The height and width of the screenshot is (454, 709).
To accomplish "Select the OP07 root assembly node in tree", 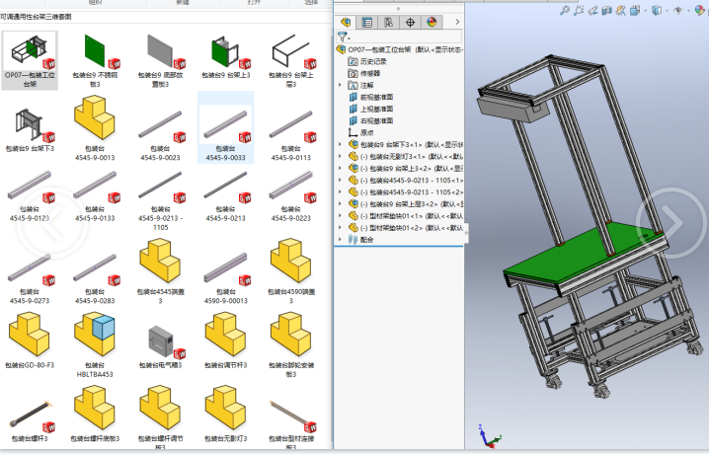I will tap(400, 49).
